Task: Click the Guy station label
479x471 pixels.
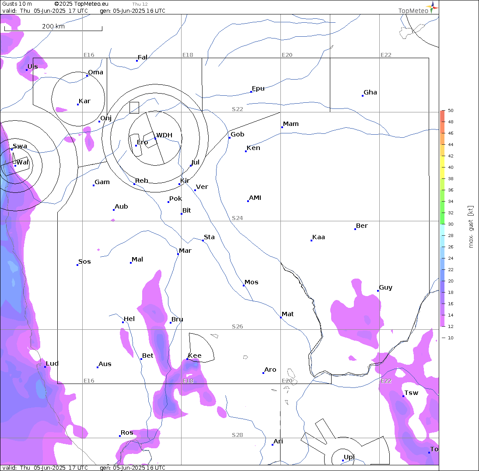Action: click(x=386, y=287)
